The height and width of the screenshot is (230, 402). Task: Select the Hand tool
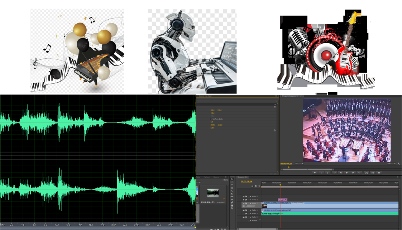click(232, 205)
